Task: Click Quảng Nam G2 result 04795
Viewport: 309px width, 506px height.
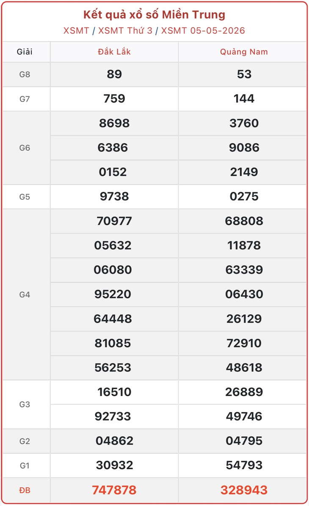Action: point(244,440)
